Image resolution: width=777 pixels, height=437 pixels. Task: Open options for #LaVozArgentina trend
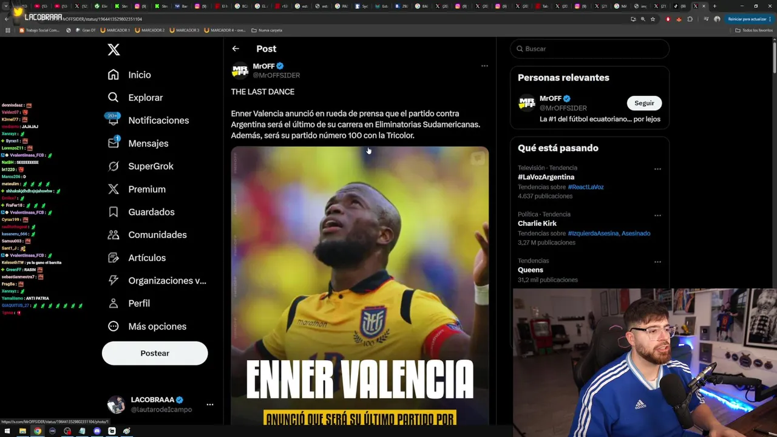point(657,169)
